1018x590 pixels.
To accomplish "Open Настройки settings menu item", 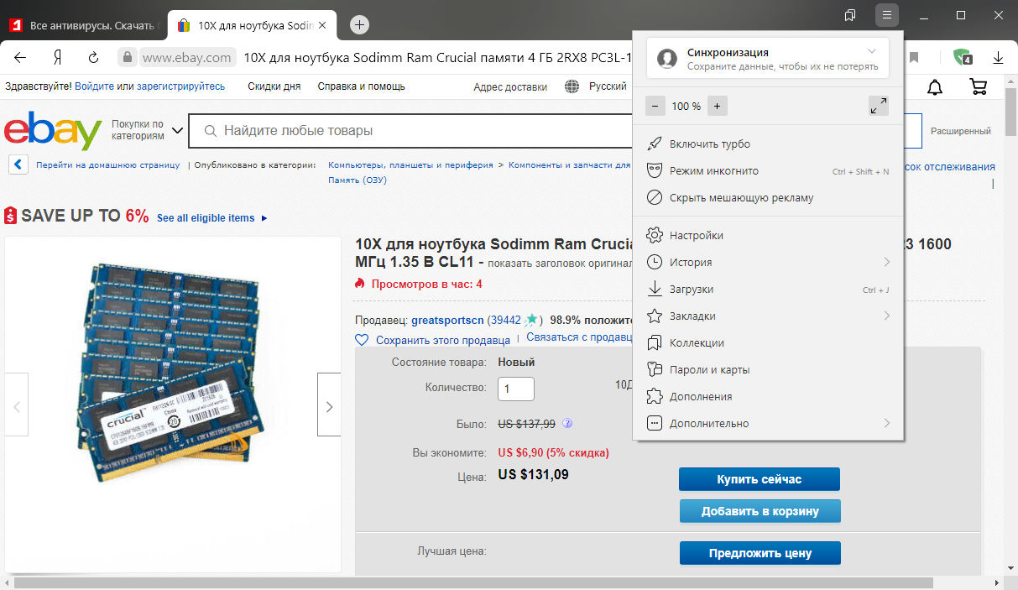I will tap(768, 236).
